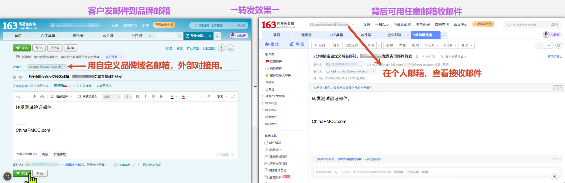Click 创建企业域名 link

pyautogui.click(x=75, y=165)
